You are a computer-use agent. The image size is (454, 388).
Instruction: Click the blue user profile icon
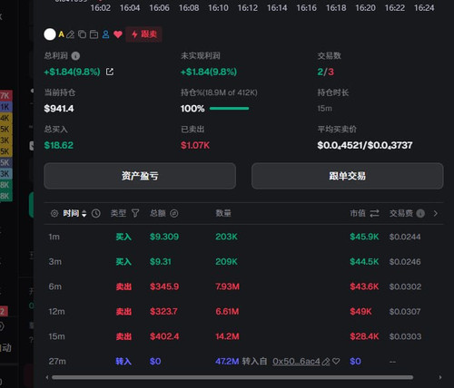[x=105, y=34]
